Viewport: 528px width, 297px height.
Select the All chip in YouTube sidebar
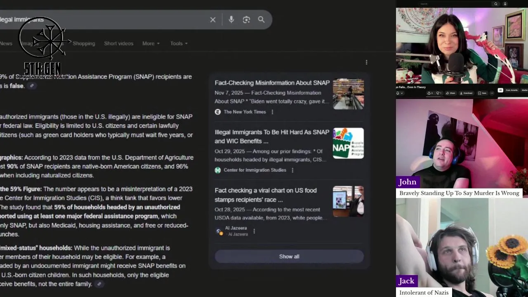(500, 90)
